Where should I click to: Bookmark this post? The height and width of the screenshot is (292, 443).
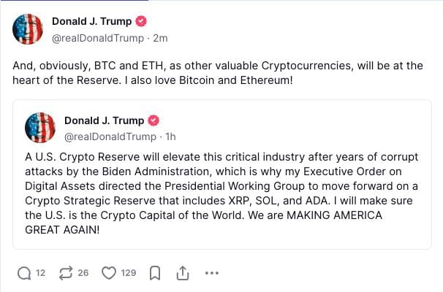[x=154, y=273]
